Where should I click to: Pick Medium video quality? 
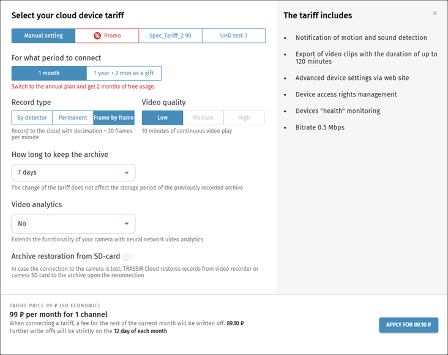click(x=203, y=118)
